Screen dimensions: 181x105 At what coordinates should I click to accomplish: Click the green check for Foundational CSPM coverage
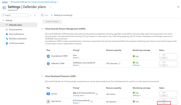[x=134, y=56]
